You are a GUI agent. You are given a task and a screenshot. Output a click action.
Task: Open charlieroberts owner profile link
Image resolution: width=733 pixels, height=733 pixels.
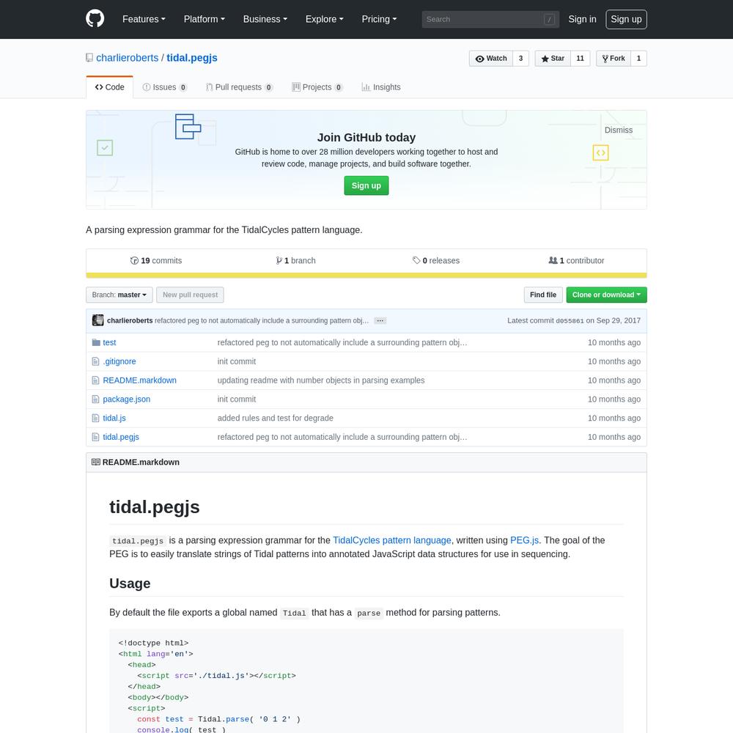tap(127, 58)
